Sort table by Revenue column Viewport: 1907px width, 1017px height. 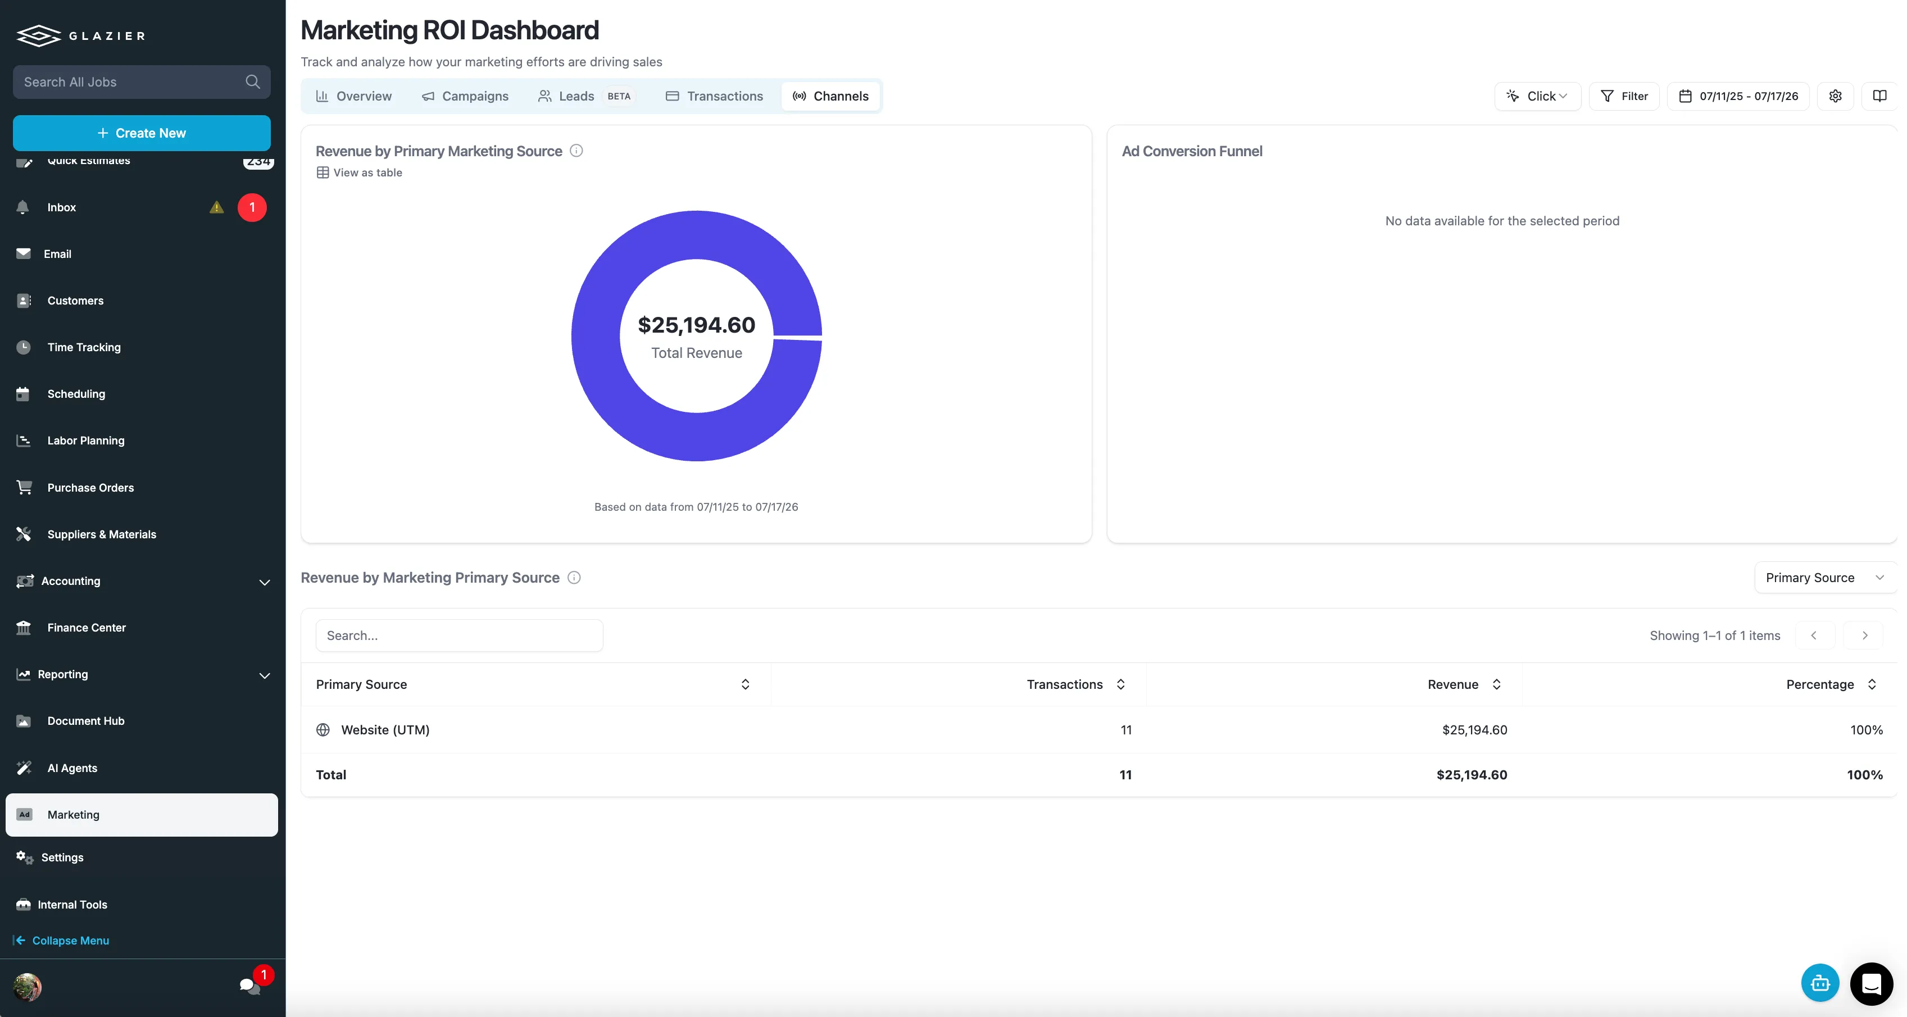[x=1496, y=684]
